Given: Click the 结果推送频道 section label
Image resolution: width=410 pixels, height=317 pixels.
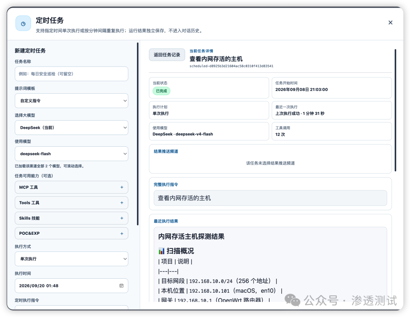Looking at the screenshot, I should [166, 151].
